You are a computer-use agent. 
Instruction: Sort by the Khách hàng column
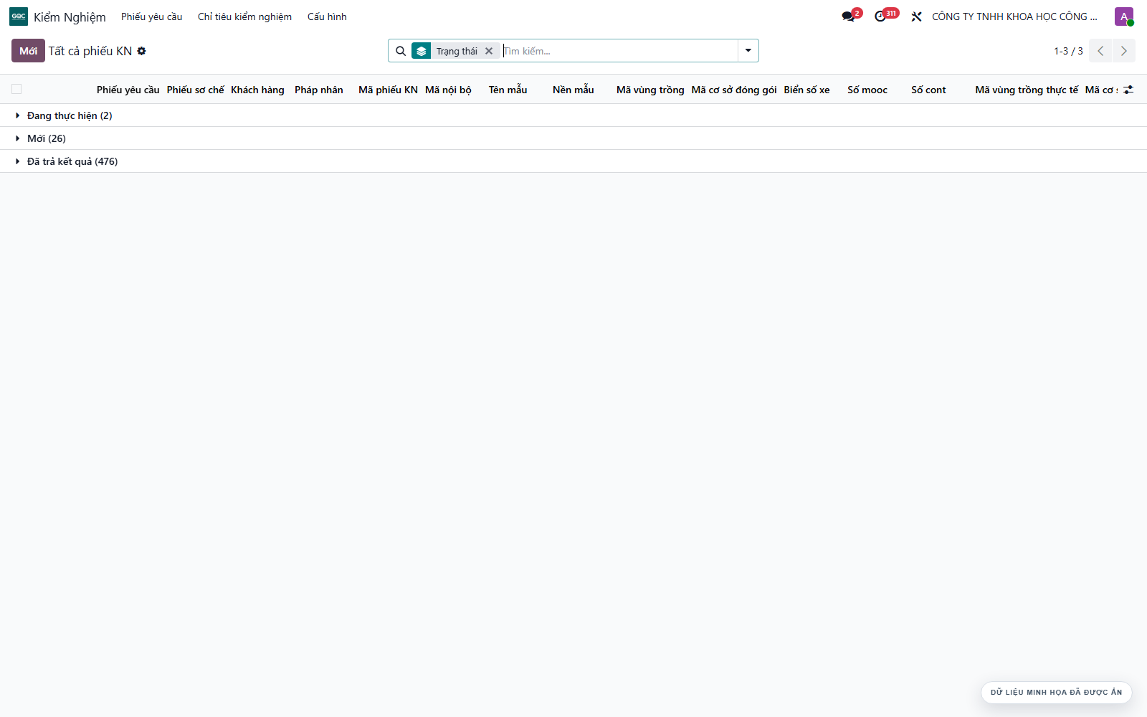tap(257, 90)
